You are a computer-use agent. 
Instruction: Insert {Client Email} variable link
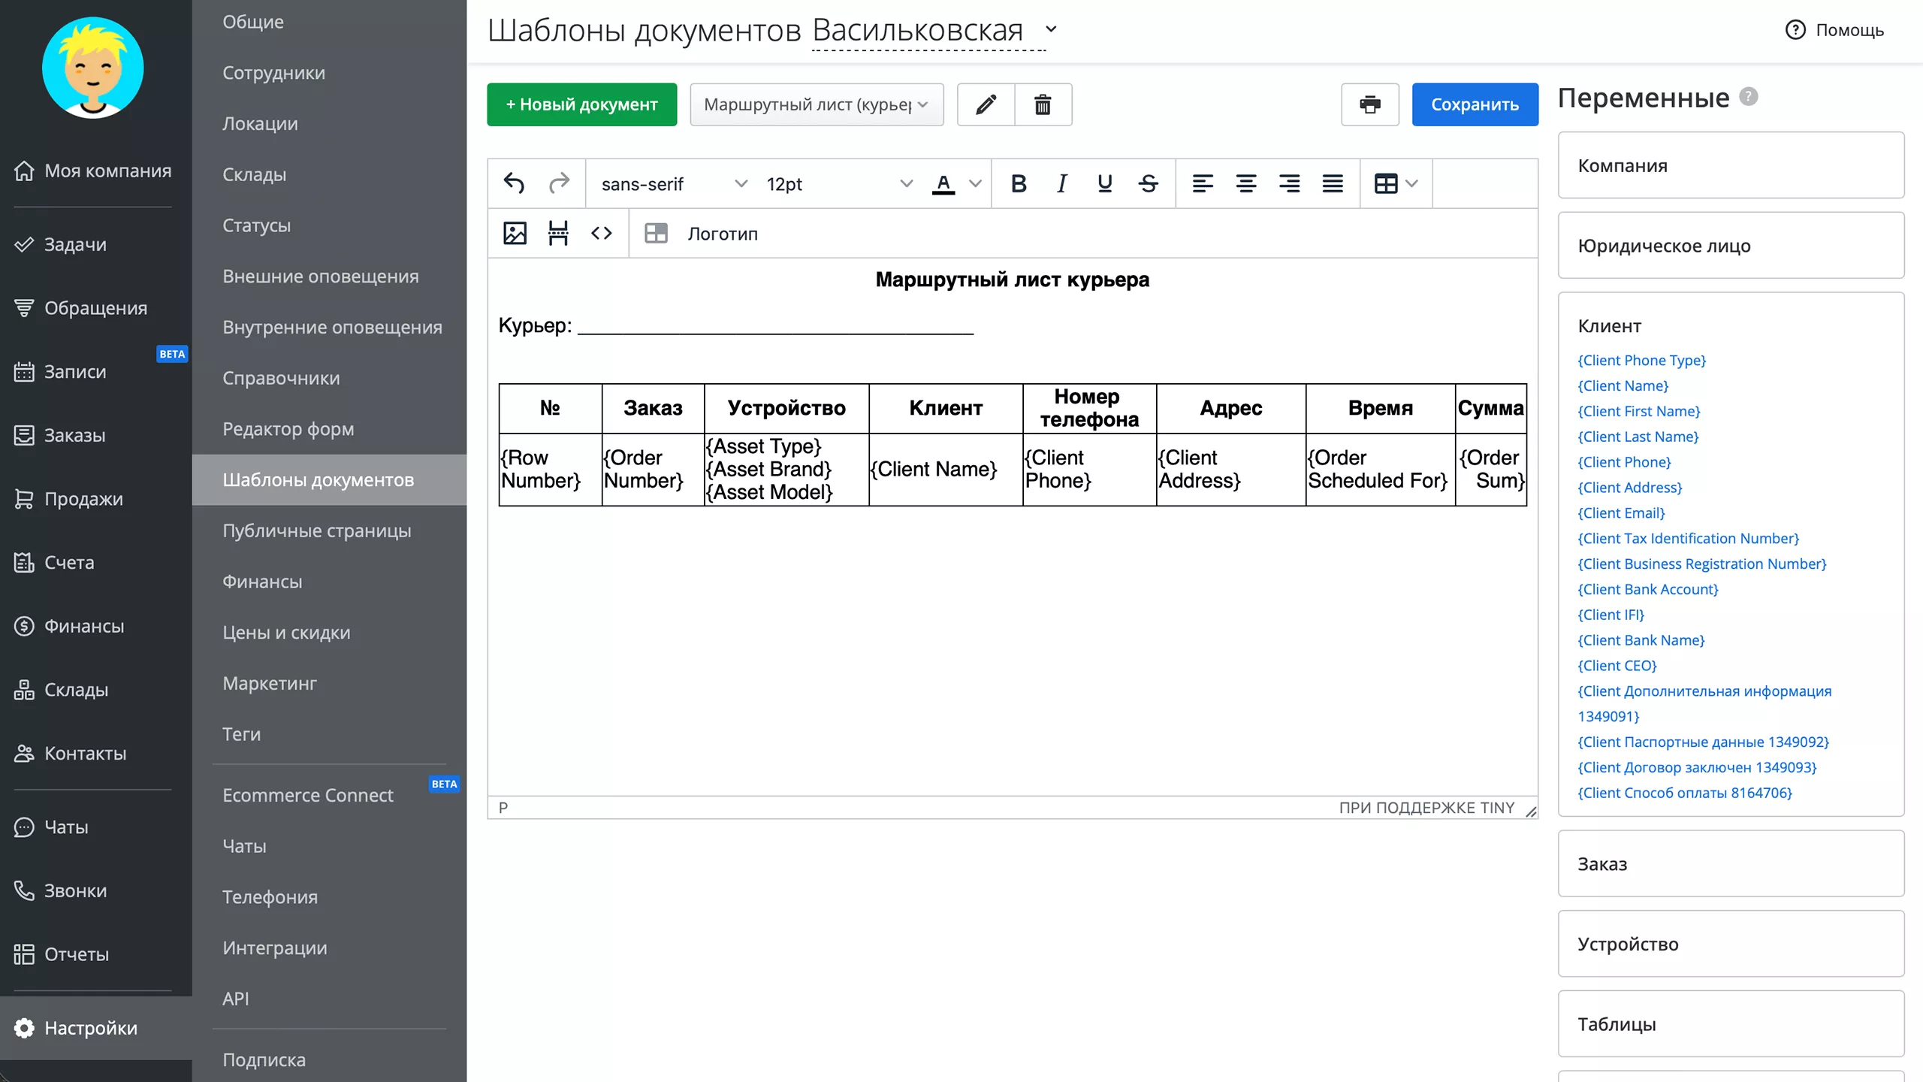1621,513
